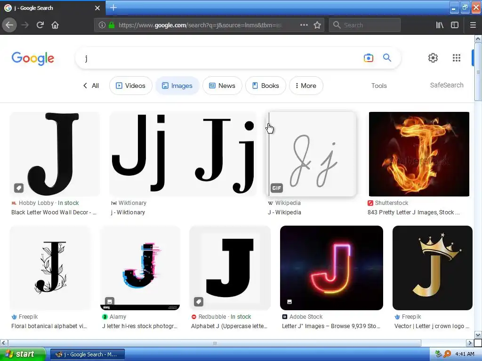Screen dimensions: 482x361
Task: Open the Wiktionary Jj image
Action: (x=183, y=154)
